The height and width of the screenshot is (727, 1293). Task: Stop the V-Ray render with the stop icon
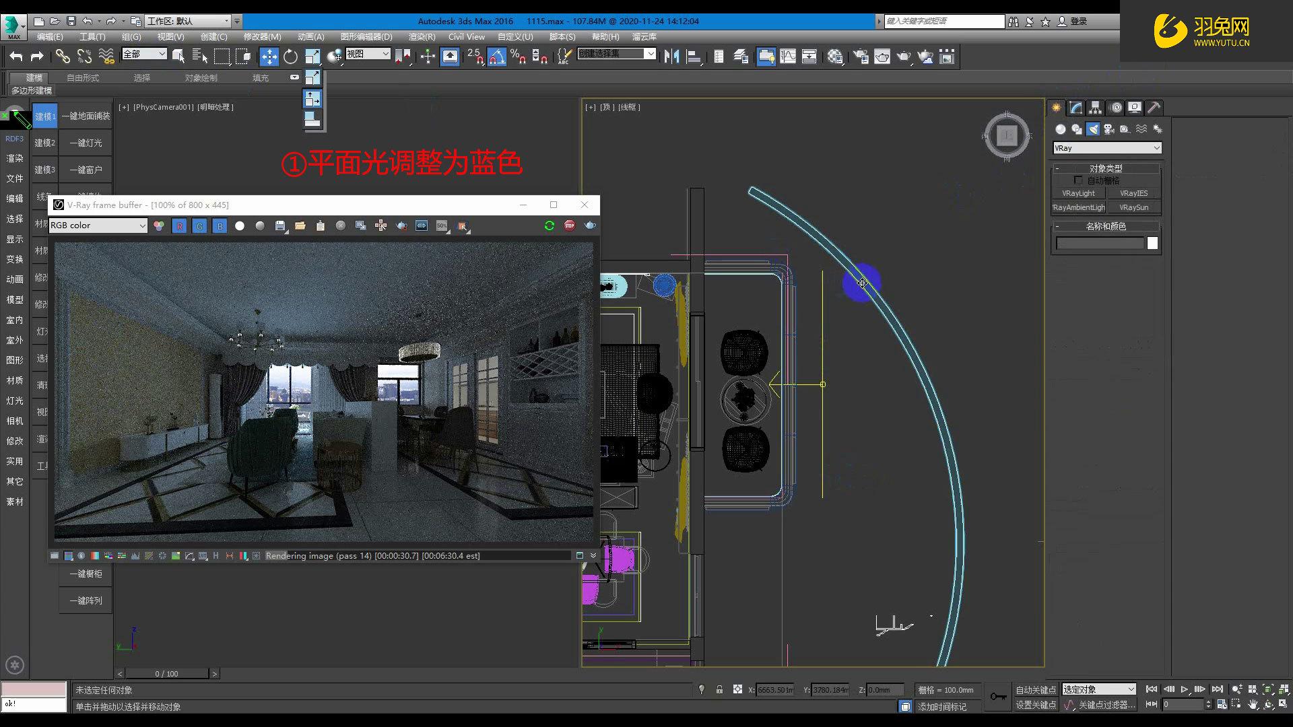(x=570, y=226)
